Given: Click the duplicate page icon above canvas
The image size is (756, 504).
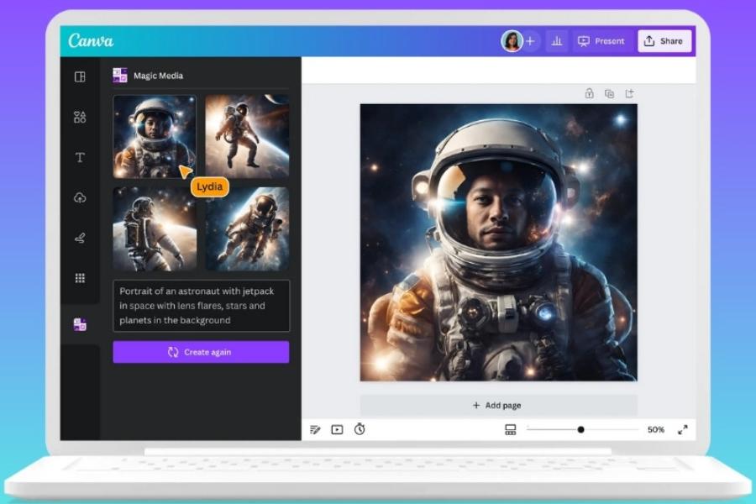Looking at the screenshot, I should 610,93.
